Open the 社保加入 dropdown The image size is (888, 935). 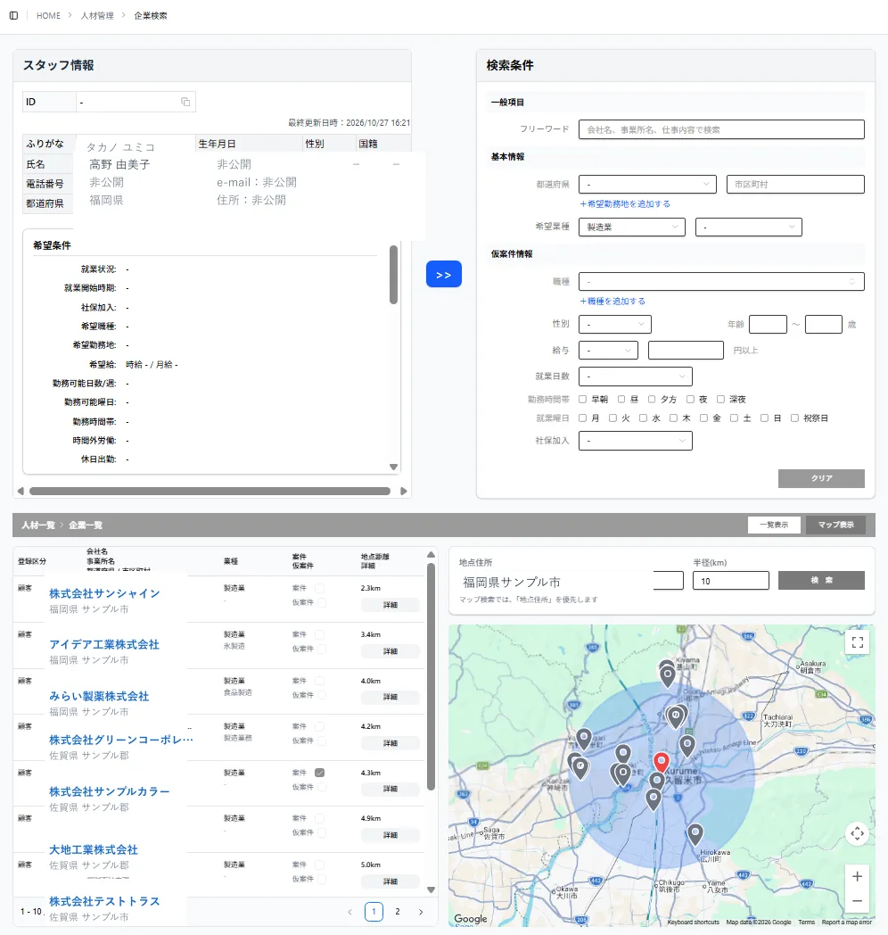[636, 441]
